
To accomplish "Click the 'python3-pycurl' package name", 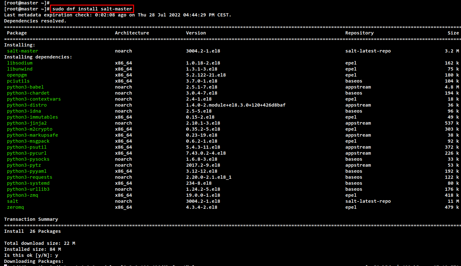I will (x=27, y=153).
